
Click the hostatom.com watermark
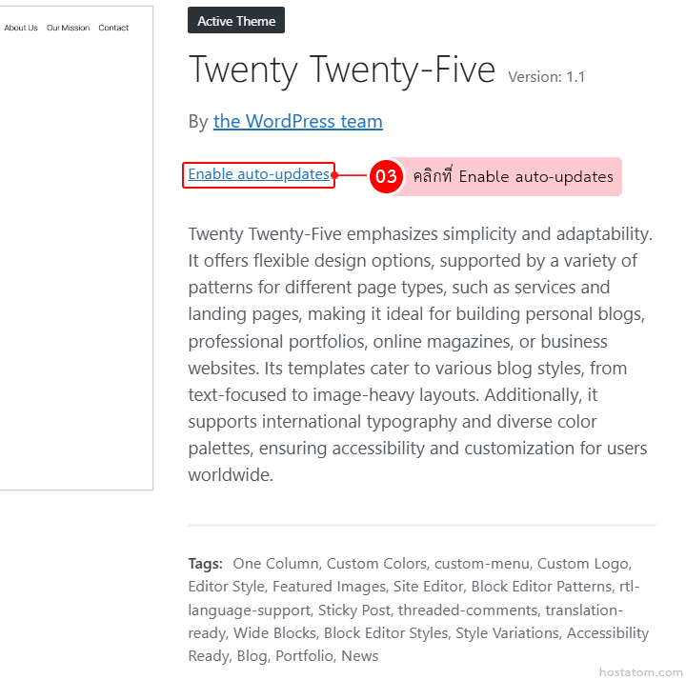coord(640,671)
